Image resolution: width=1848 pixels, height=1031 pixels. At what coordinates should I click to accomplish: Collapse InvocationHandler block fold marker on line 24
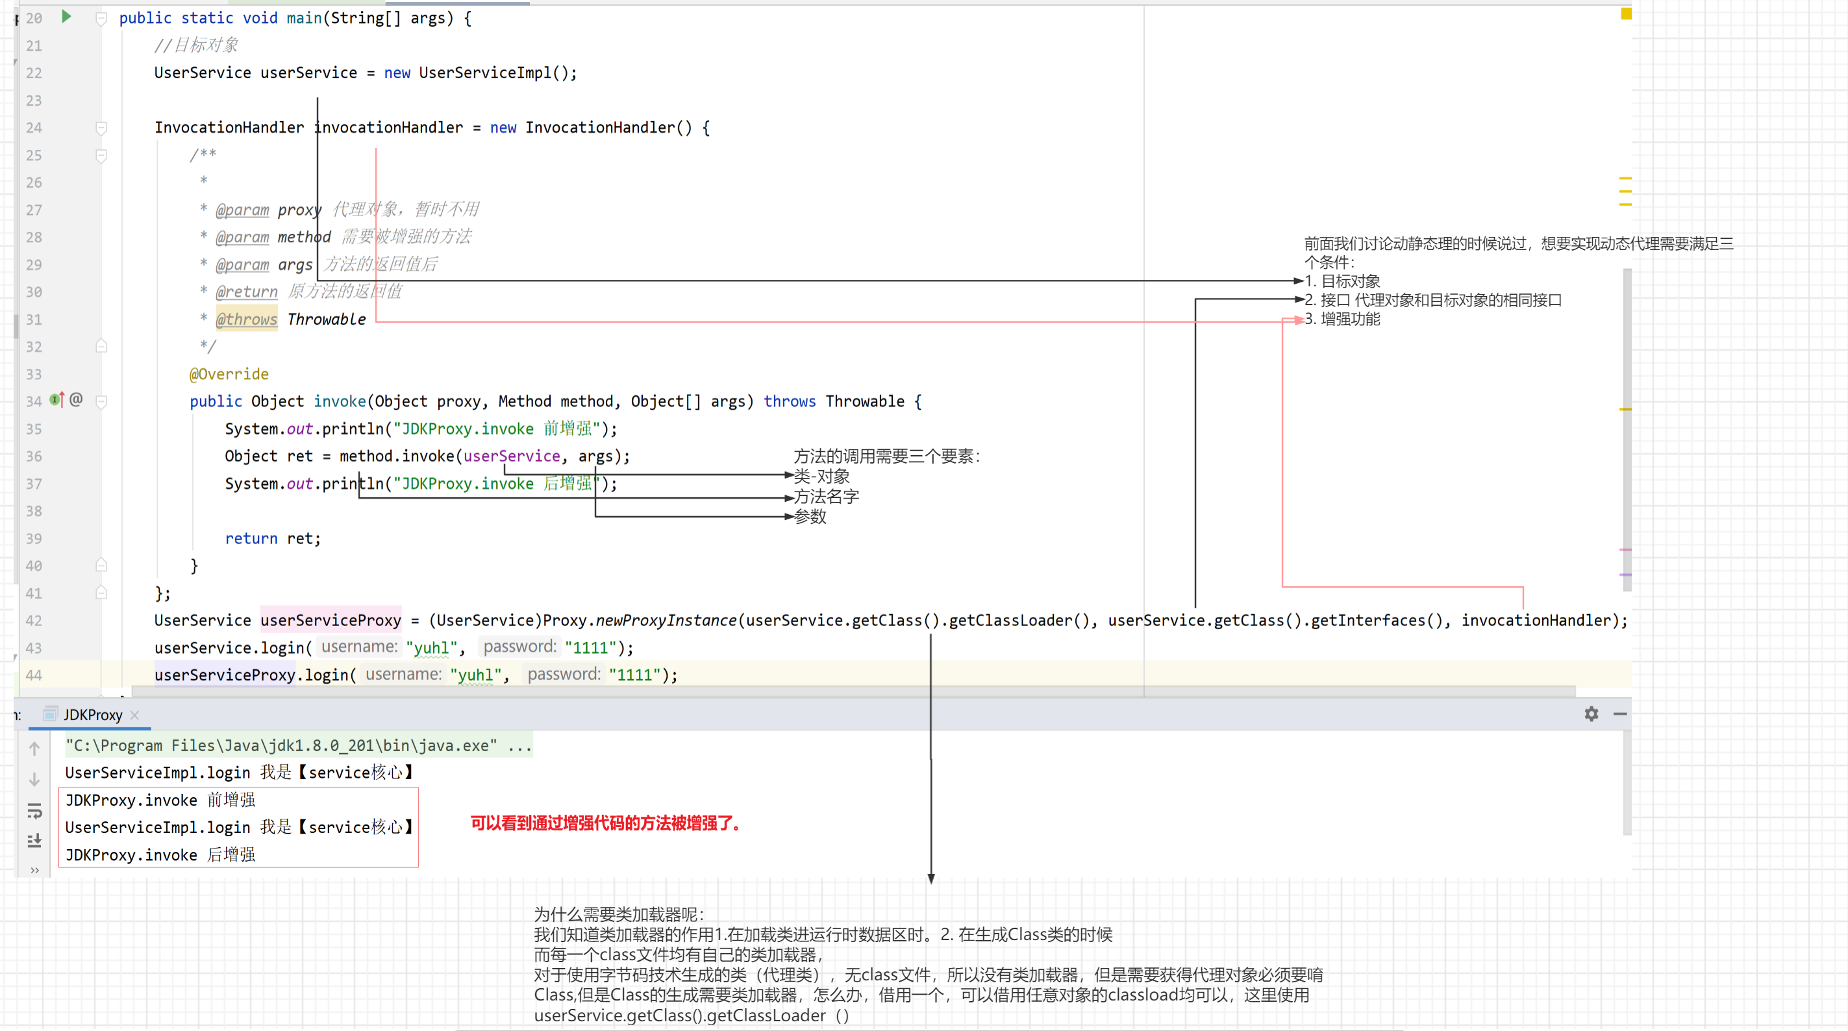point(101,128)
